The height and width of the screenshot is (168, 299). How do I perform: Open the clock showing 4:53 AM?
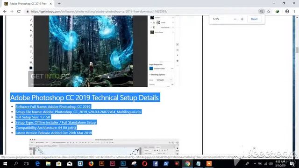(x=280, y=164)
